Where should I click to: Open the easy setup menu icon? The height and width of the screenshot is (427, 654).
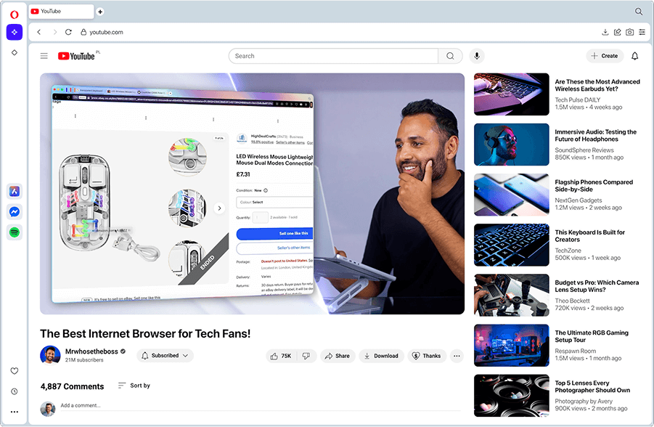642,32
